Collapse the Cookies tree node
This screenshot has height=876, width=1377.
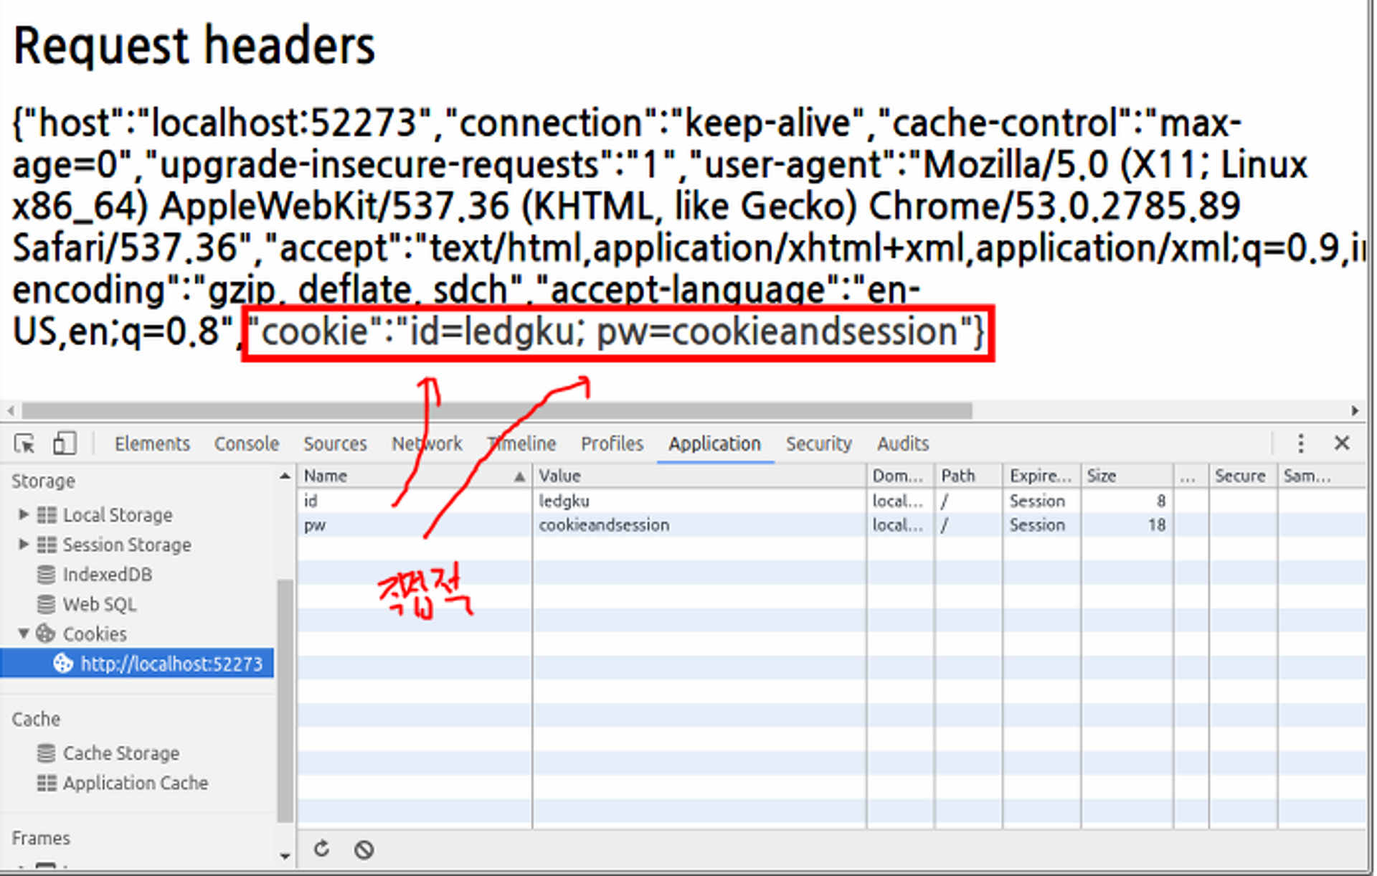point(24,634)
